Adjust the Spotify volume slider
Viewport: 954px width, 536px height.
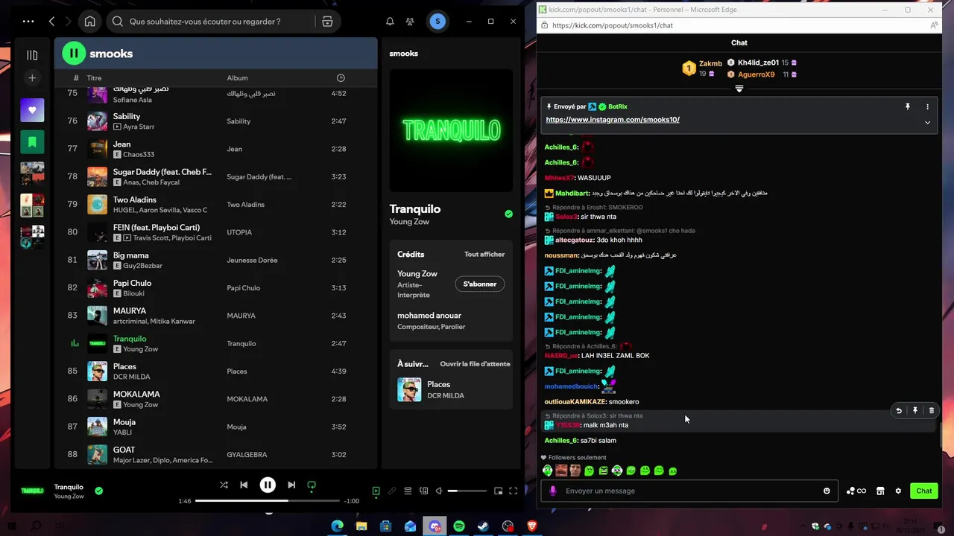(x=467, y=491)
